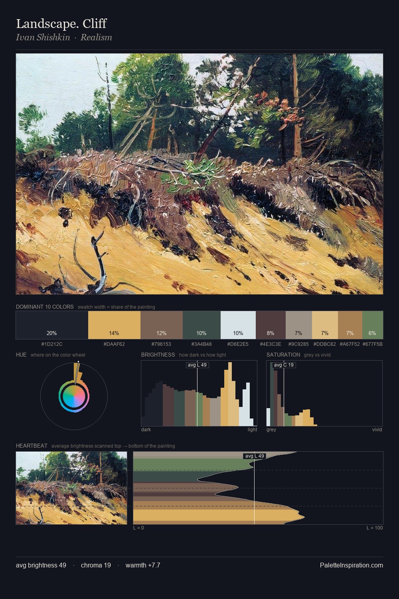Click the #A67F52 ochre swatch

pos(350,325)
